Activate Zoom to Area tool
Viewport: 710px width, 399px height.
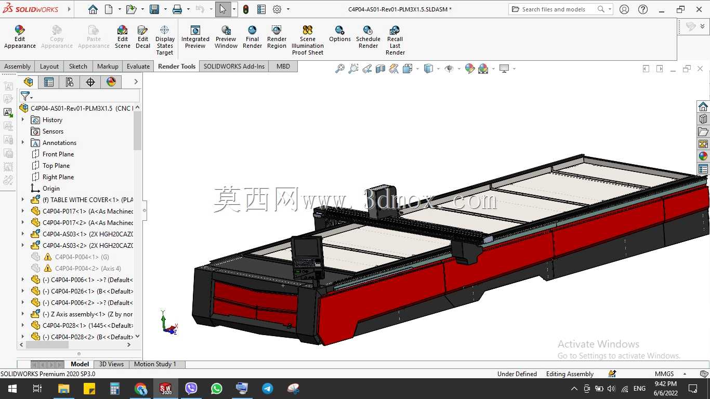tap(353, 69)
